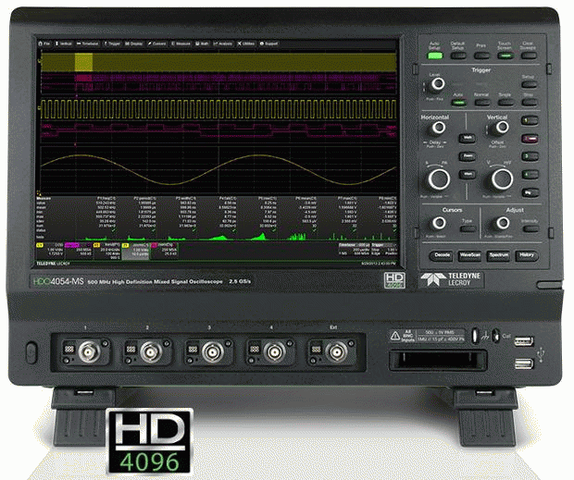This screenshot has height=480, width=574.
Task: Open the Trigger menu in menu bar
Action: click(x=112, y=43)
